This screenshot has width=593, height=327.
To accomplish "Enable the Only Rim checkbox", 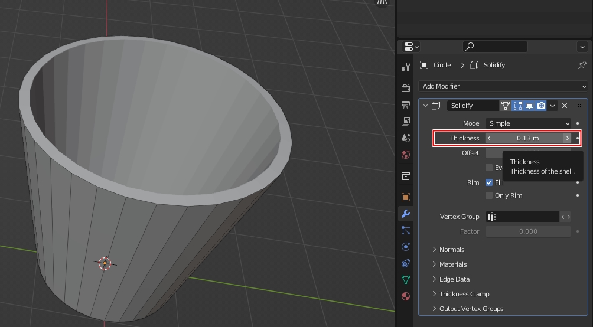I will (489, 195).
